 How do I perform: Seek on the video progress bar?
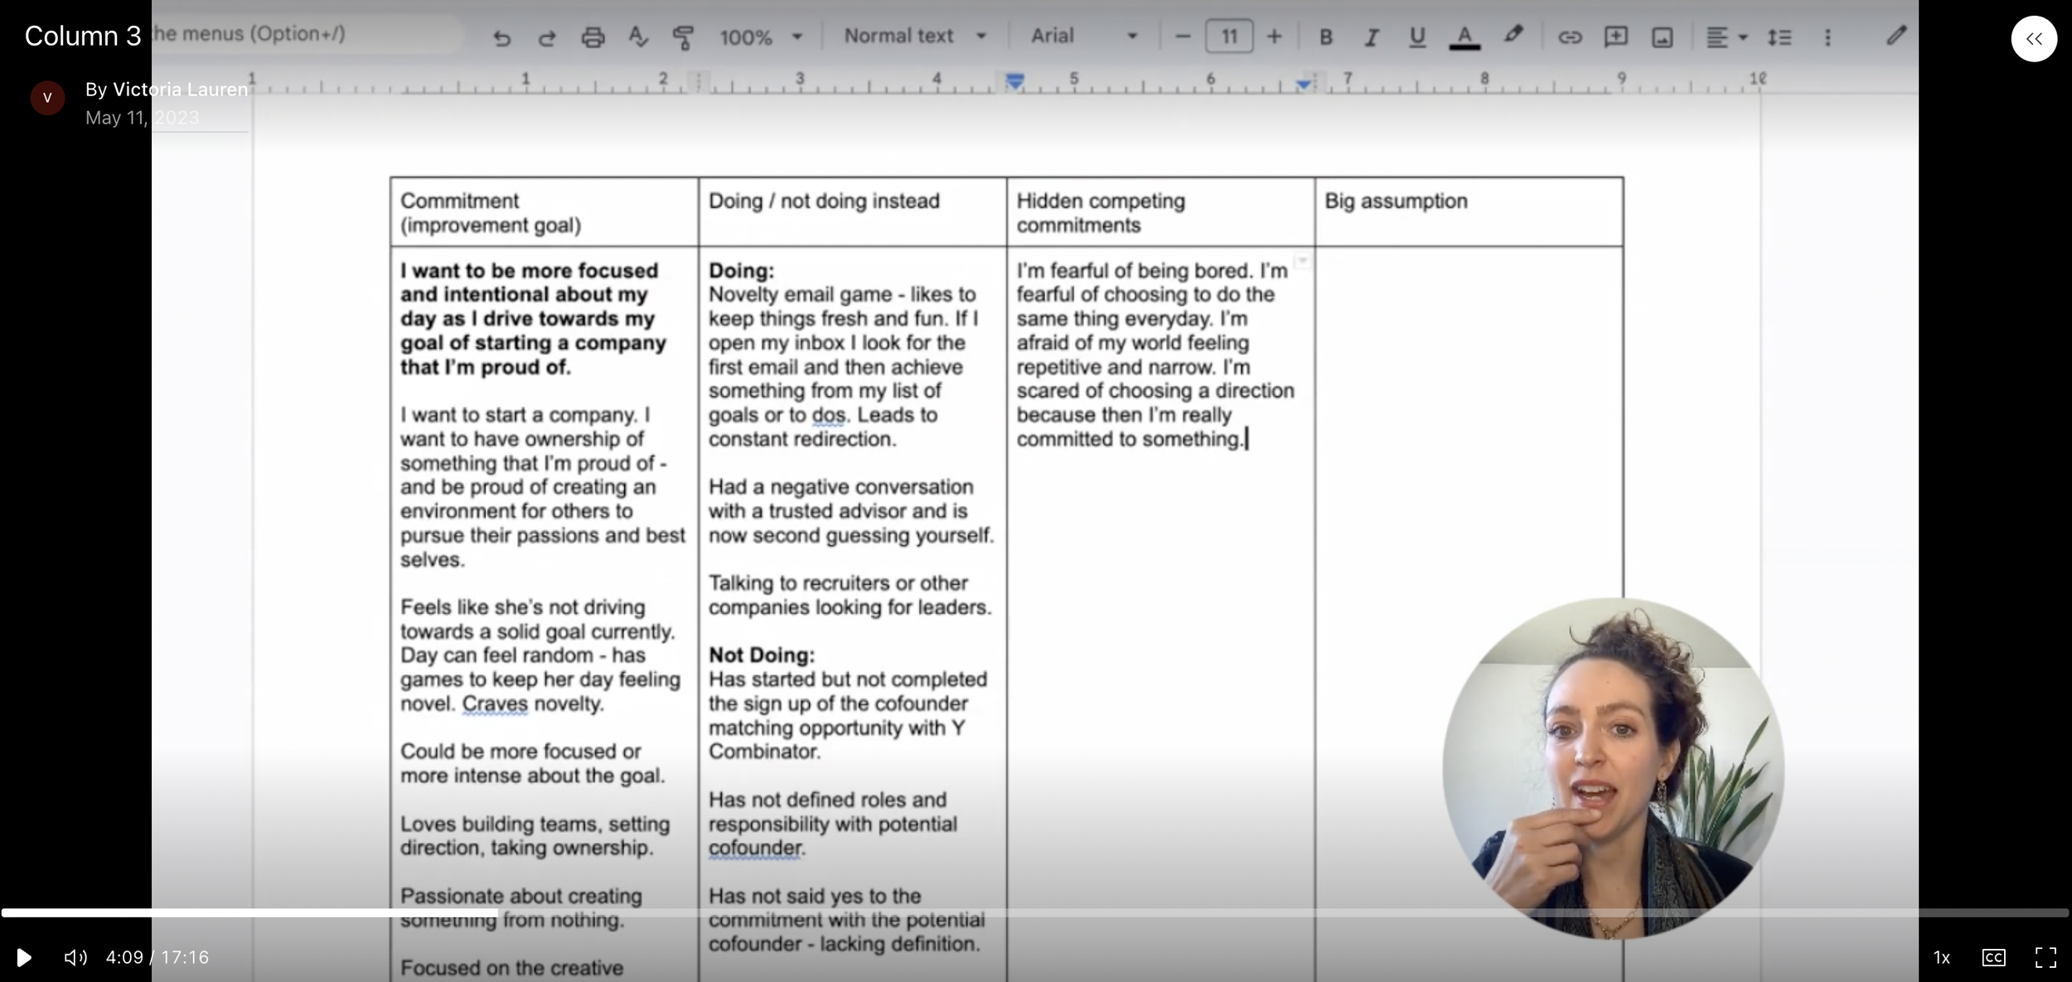[x=1035, y=912]
